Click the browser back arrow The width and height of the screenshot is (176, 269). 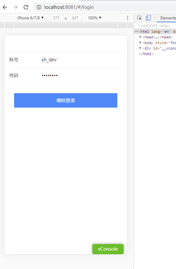click(5, 7)
